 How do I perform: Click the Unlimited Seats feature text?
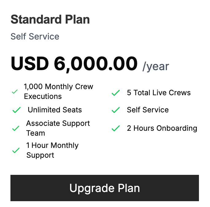[x=55, y=110]
